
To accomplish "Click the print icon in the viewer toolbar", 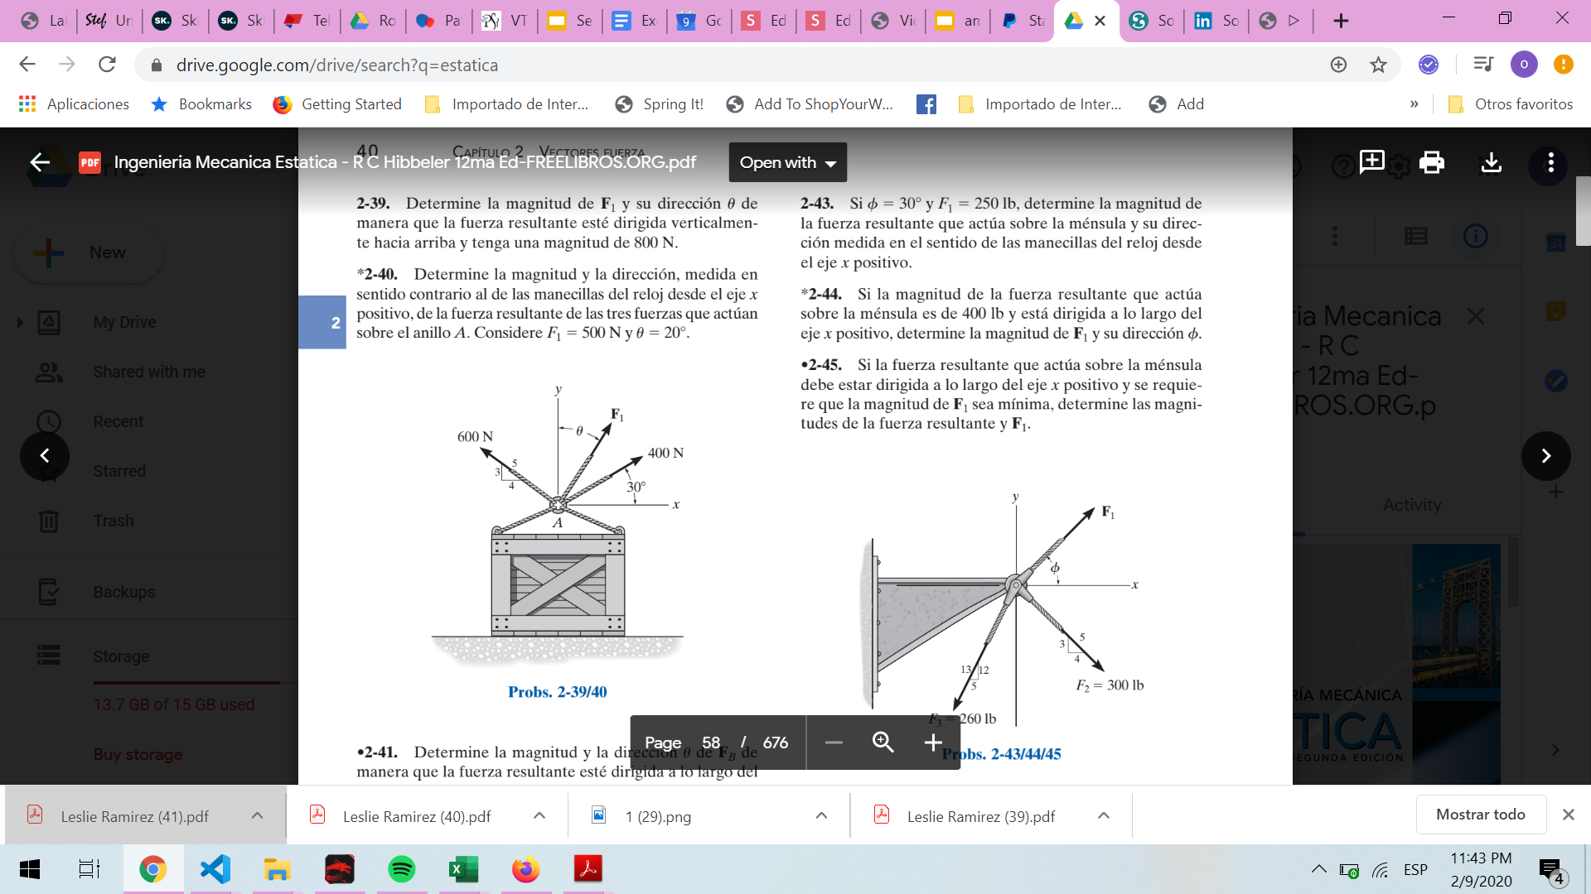I will coord(1431,162).
